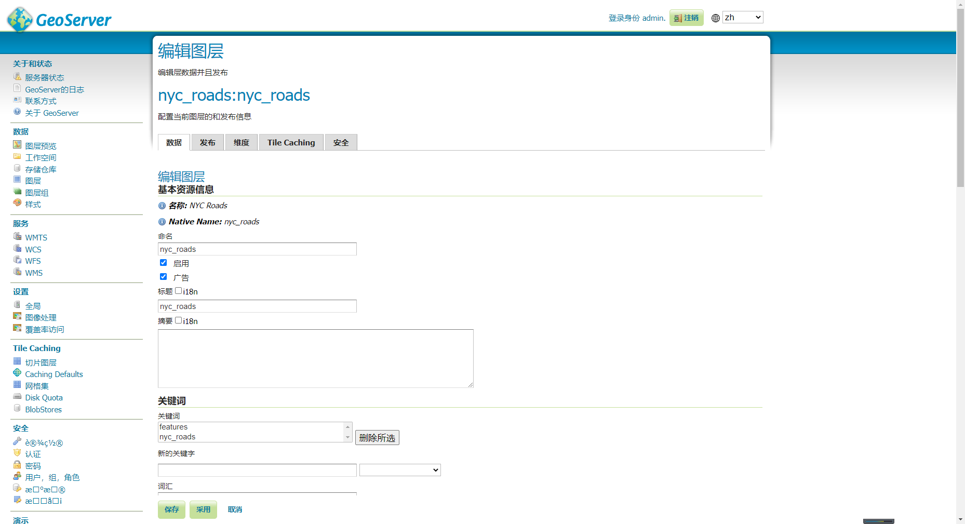Click the styles palette icon (样式)
The height and width of the screenshot is (524, 965).
point(17,203)
